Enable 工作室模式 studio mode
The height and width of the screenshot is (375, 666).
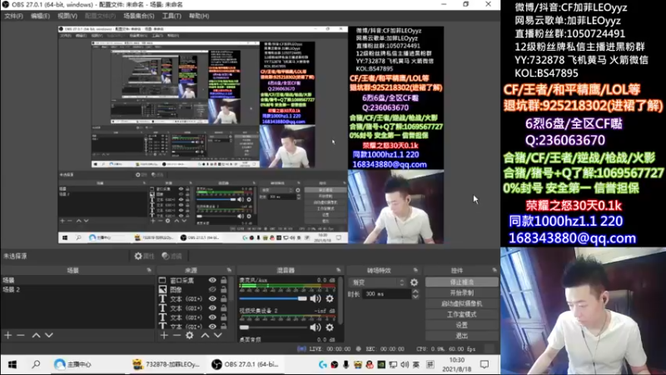462,314
